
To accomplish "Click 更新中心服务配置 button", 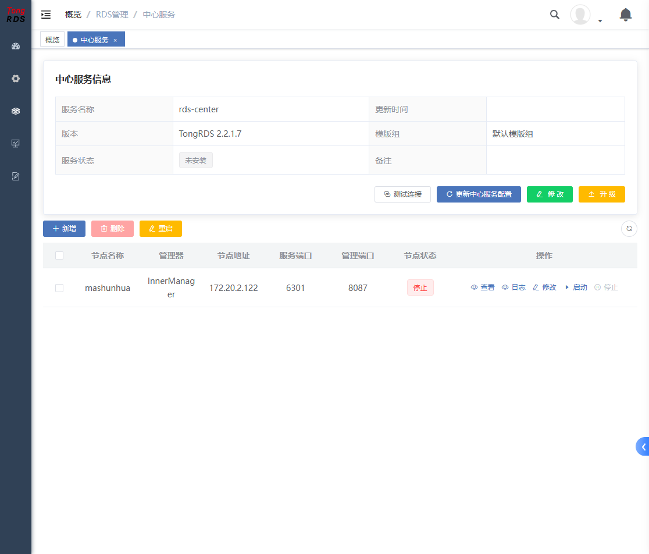I will [x=479, y=194].
